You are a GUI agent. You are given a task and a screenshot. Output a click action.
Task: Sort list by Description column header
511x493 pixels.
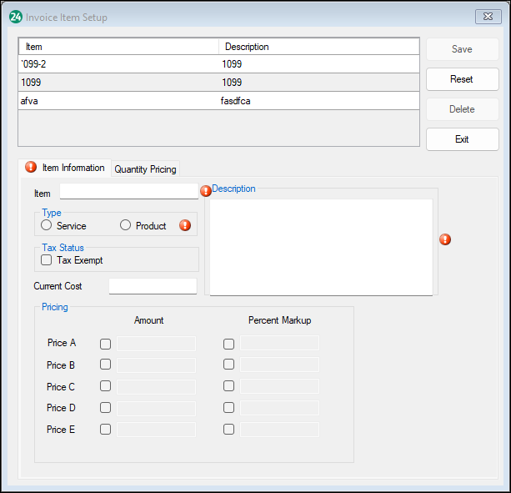coord(318,47)
